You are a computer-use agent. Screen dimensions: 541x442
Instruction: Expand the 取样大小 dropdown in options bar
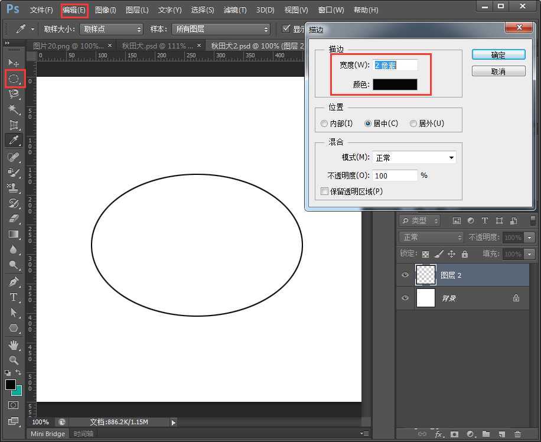(112, 29)
